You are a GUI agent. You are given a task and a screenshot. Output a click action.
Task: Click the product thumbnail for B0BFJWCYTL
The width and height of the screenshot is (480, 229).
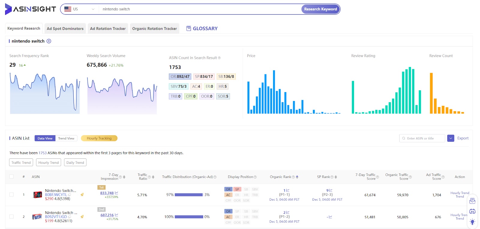(x=37, y=195)
